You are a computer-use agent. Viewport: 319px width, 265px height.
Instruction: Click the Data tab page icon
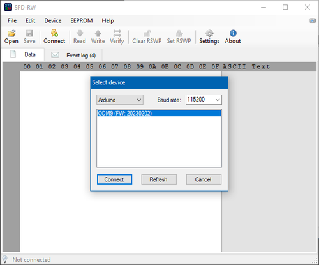pos(13,54)
